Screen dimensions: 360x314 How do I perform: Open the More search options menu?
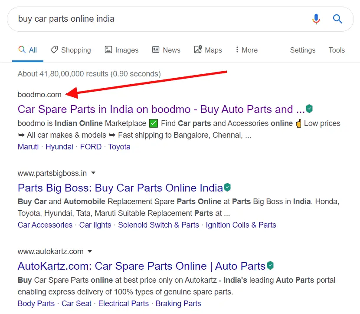click(x=247, y=50)
